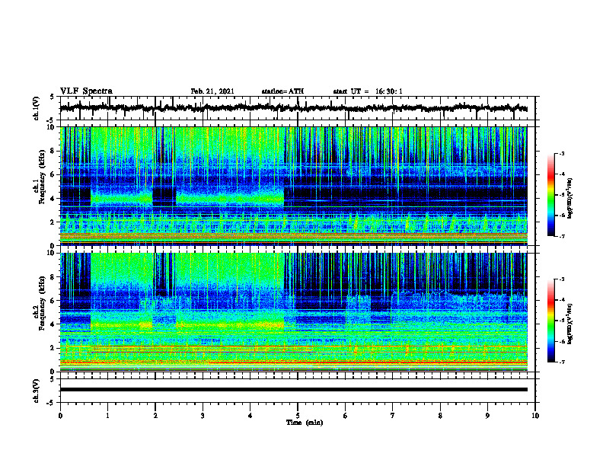The width and height of the screenshot is (603, 466).
Task: Click the "-5" tick on ch.1 colorbar
Action: (561, 195)
